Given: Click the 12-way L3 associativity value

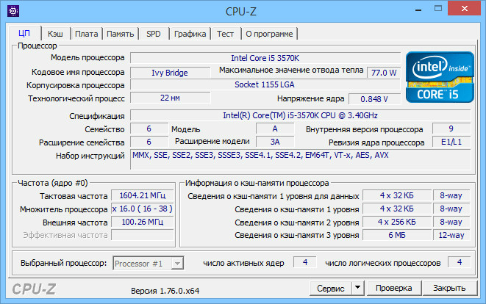Looking at the screenshot, I should pyautogui.click(x=451, y=235).
